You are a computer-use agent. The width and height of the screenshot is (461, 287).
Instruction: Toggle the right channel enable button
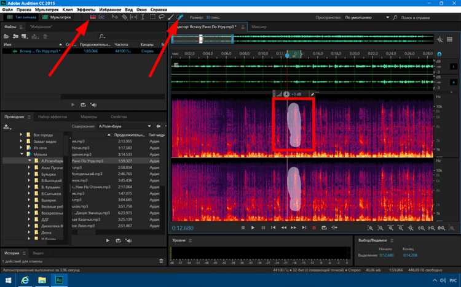tap(453, 82)
